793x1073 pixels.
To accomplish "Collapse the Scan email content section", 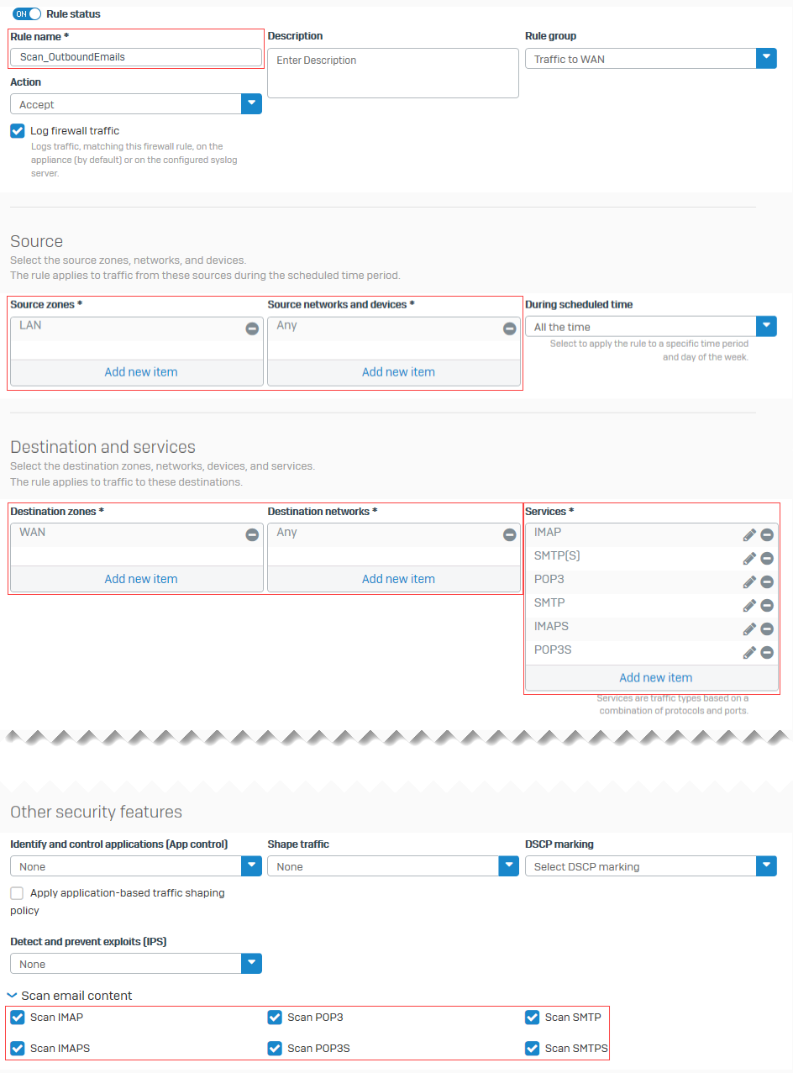I will 12,995.
